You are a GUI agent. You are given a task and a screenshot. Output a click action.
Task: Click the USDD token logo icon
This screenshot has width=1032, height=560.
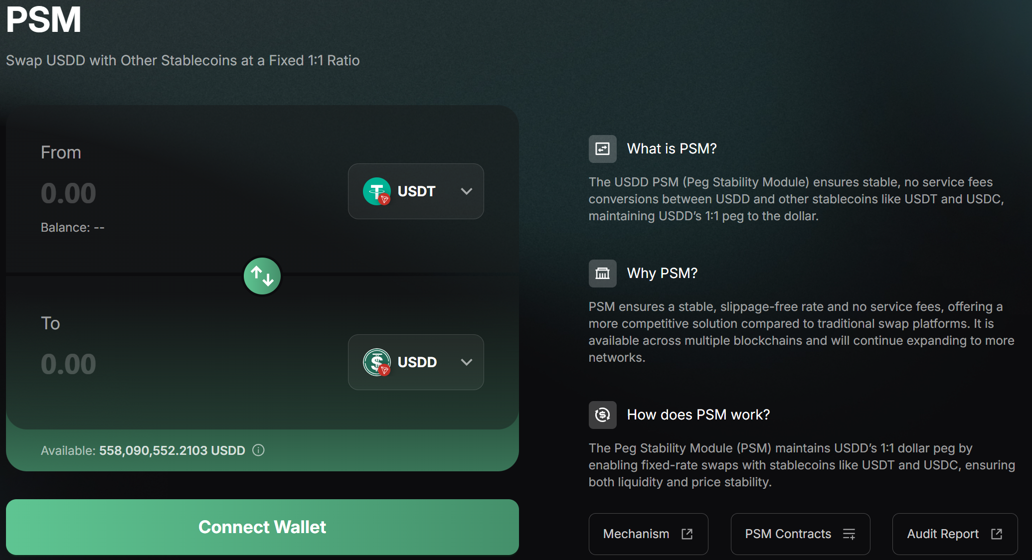[x=376, y=362]
